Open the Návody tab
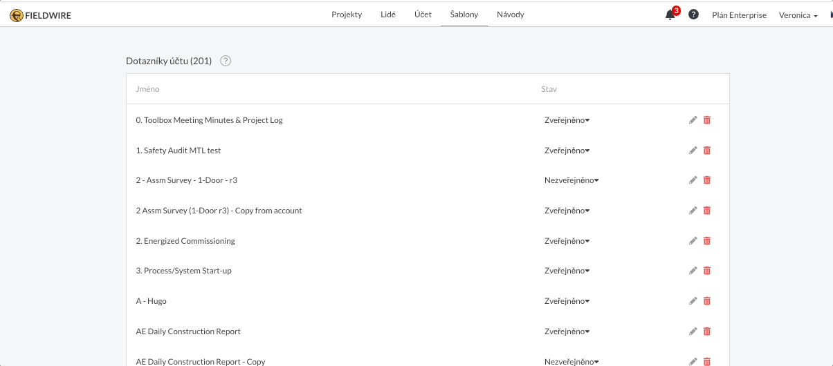The width and height of the screenshot is (833, 366). pos(511,15)
